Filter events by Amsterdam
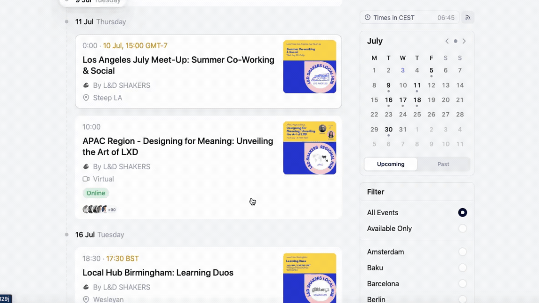539x303 pixels. [x=462, y=252]
